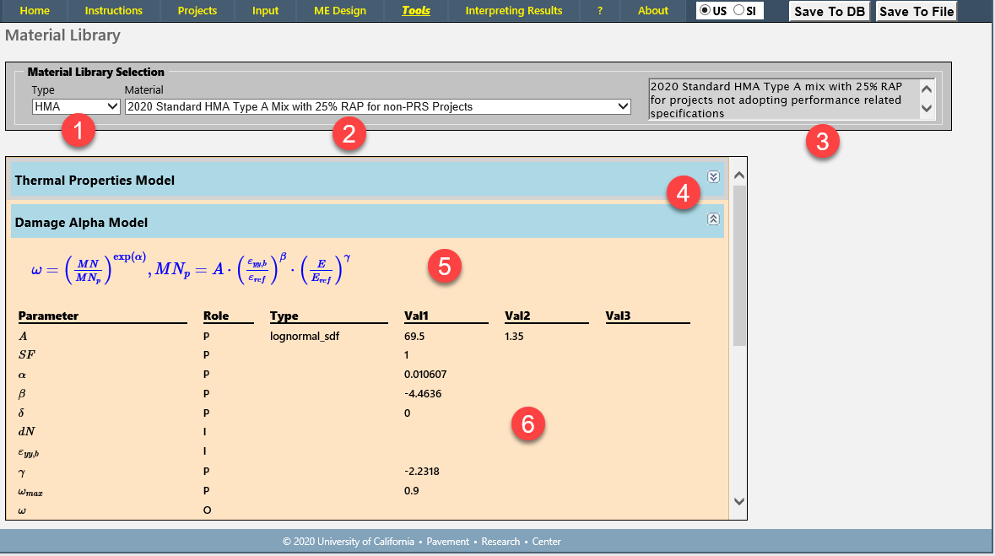Click the question mark help menu
The height and width of the screenshot is (556, 995).
(x=600, y=11)
